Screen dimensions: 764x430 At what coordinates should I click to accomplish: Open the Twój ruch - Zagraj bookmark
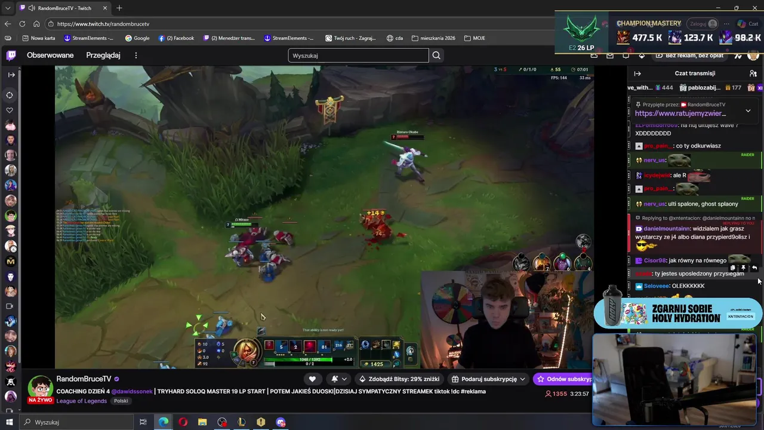point(351,38)
